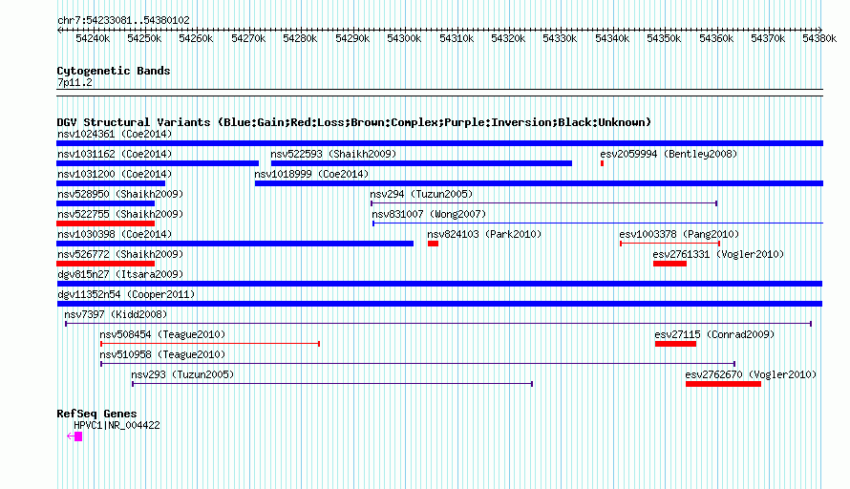
Task: Select the nsv522755 red loss bar
Action: 106,223
